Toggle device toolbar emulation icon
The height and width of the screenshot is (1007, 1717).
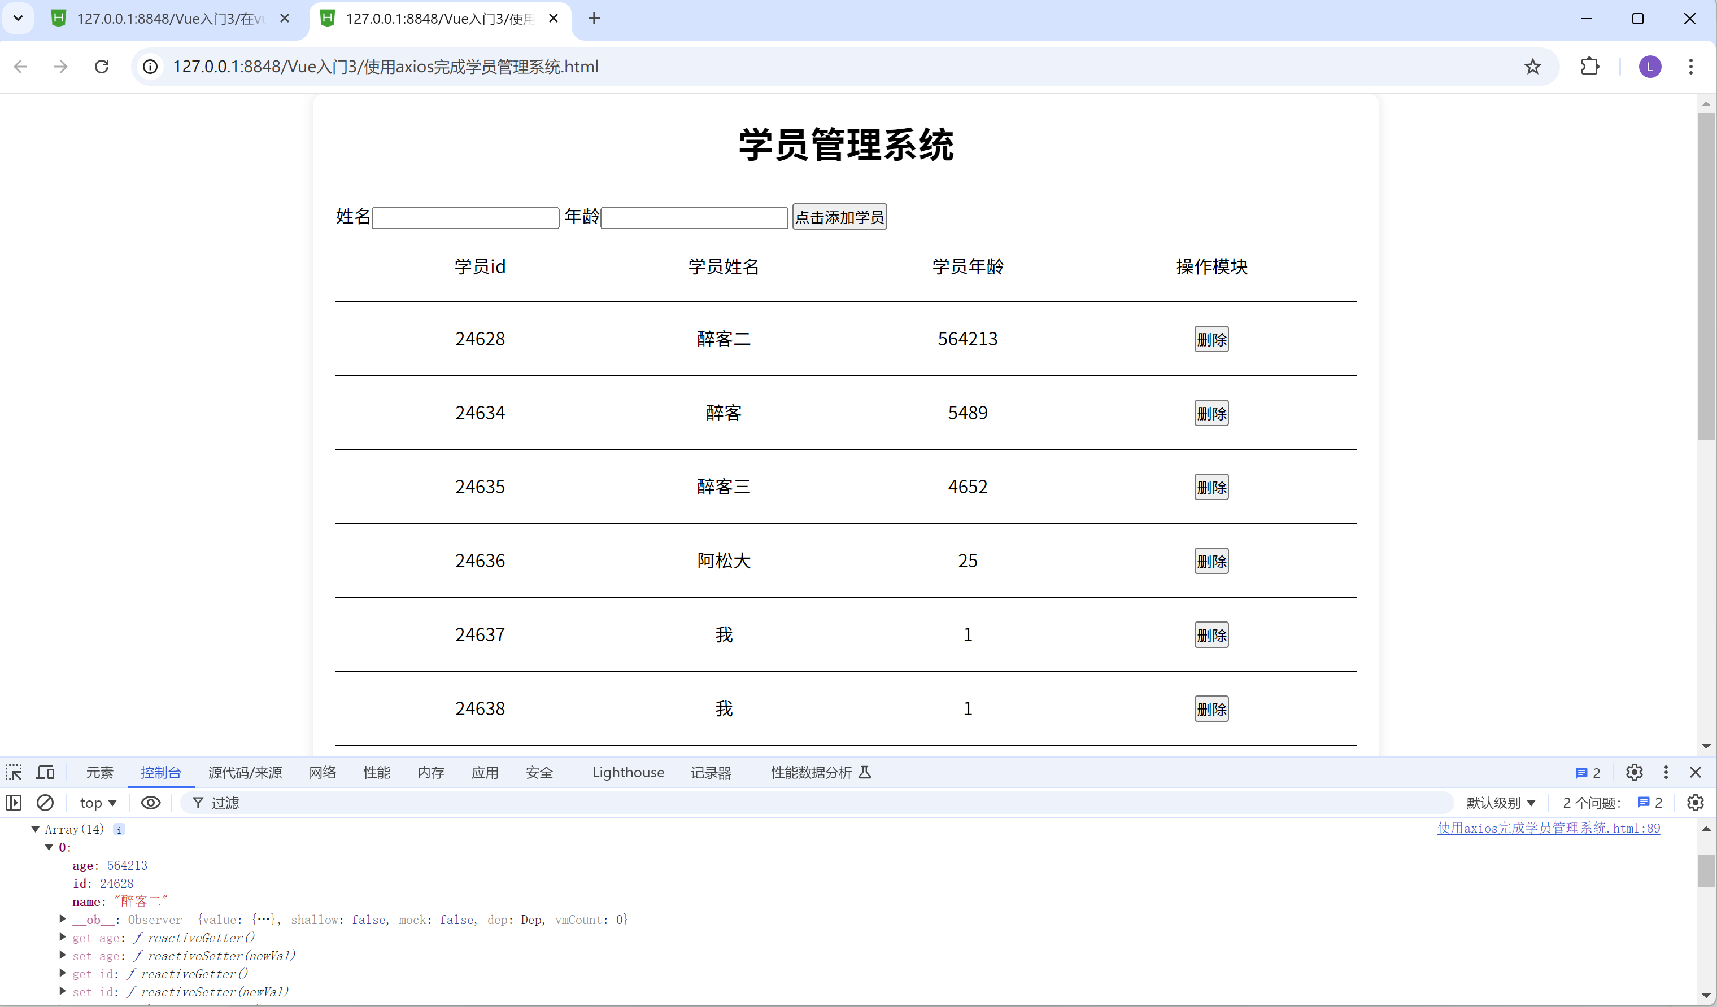coord(46,772)
